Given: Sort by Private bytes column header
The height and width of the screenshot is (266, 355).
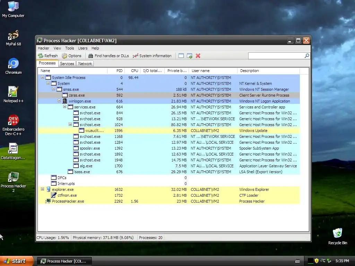Looking at the screenshot, I should point(177,71).
